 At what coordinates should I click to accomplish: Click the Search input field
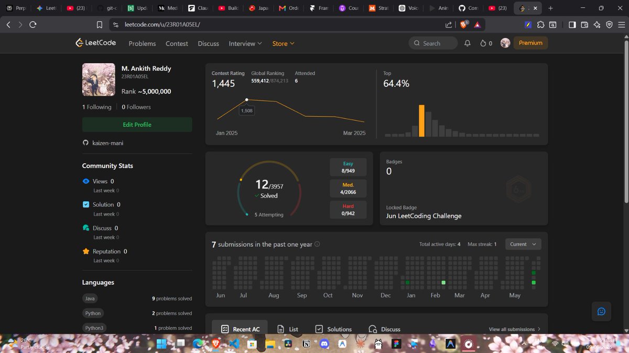(x=433, y=43)
